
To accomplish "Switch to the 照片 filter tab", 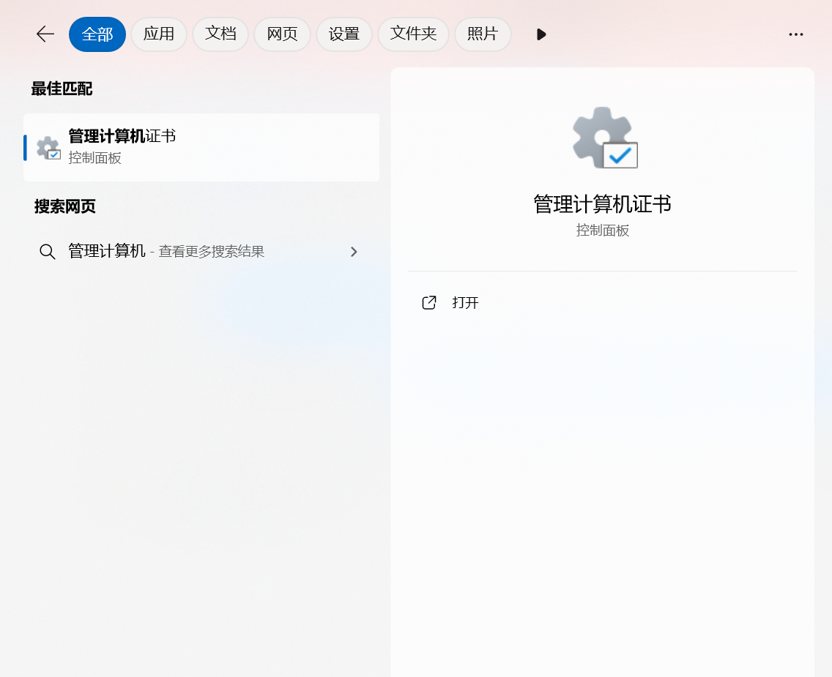I will [x=483, y=34].
